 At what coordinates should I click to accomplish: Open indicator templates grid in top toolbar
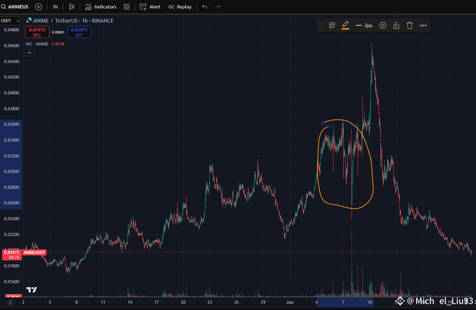(127, 7)
